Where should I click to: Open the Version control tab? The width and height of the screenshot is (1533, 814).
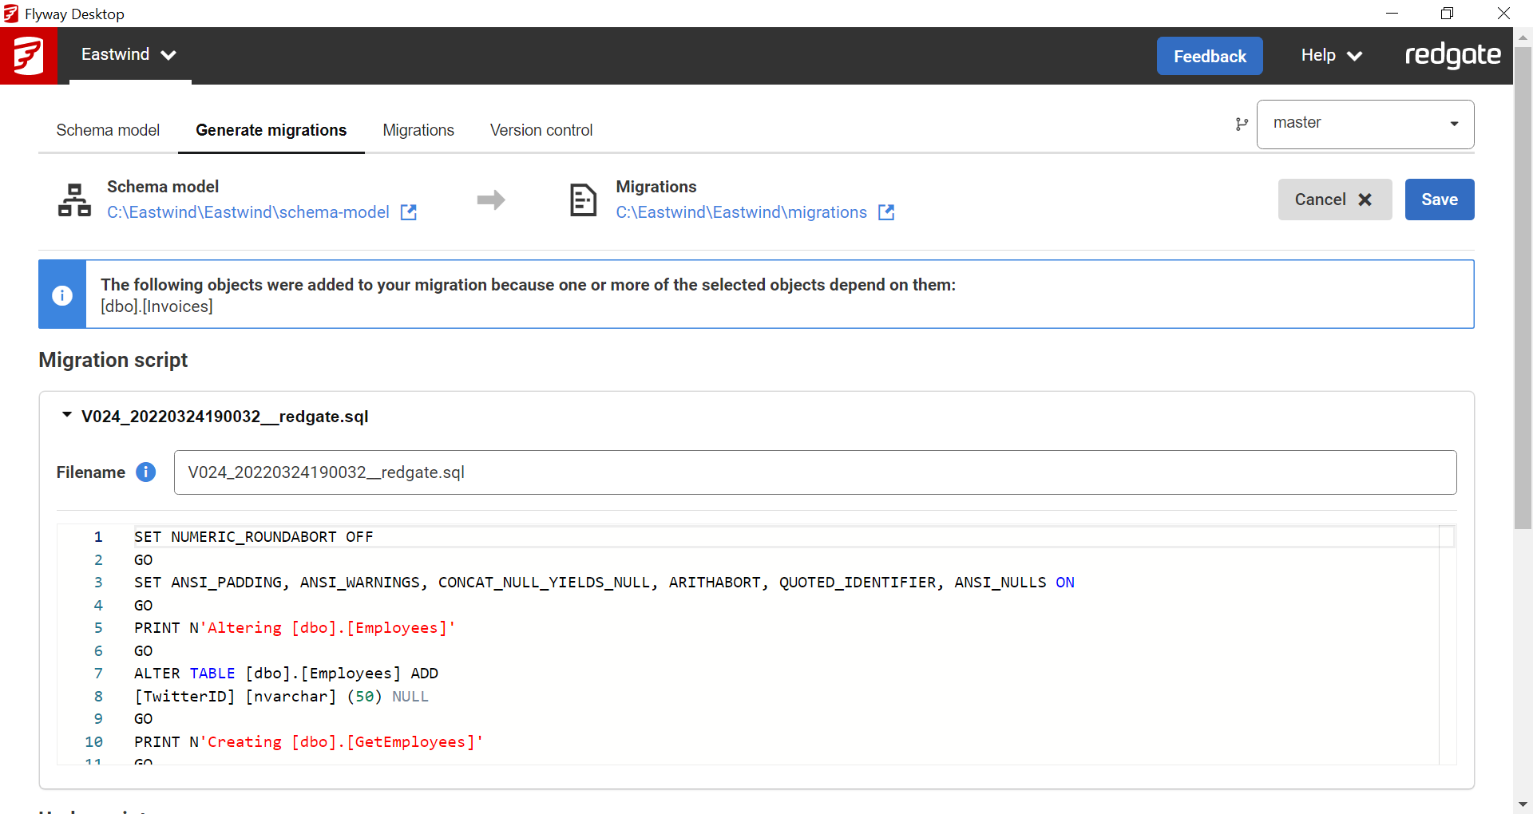pos(541,130)
